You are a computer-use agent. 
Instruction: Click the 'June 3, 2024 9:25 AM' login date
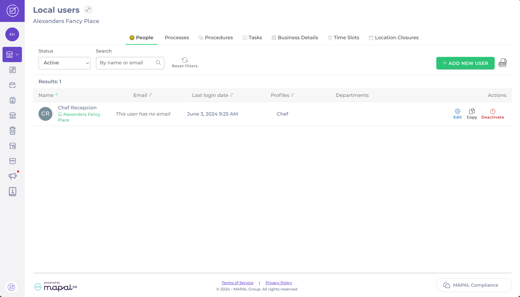(x=212, y=114)
